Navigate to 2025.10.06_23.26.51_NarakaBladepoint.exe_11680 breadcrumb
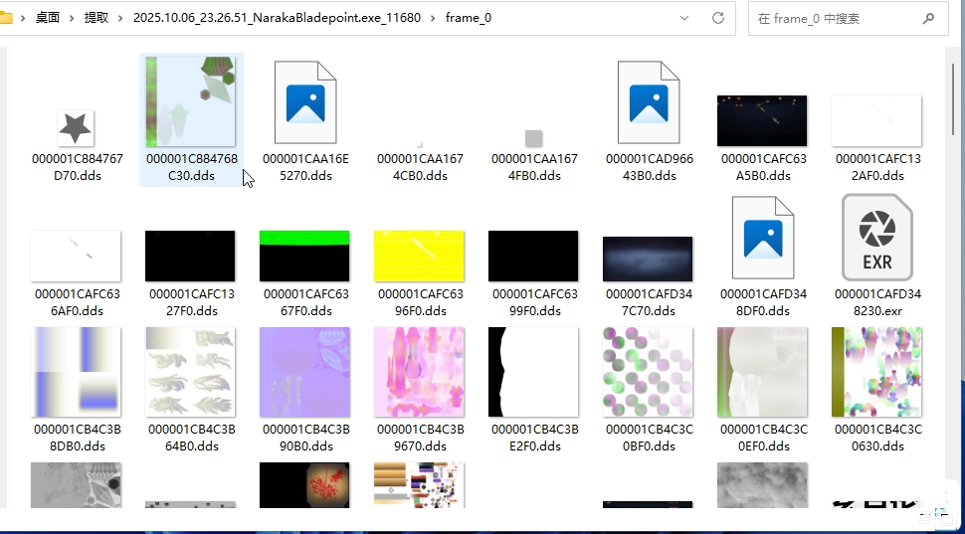The width and height of the screenshot is (965, 534). pyautogui.click(x=277, y=18)
